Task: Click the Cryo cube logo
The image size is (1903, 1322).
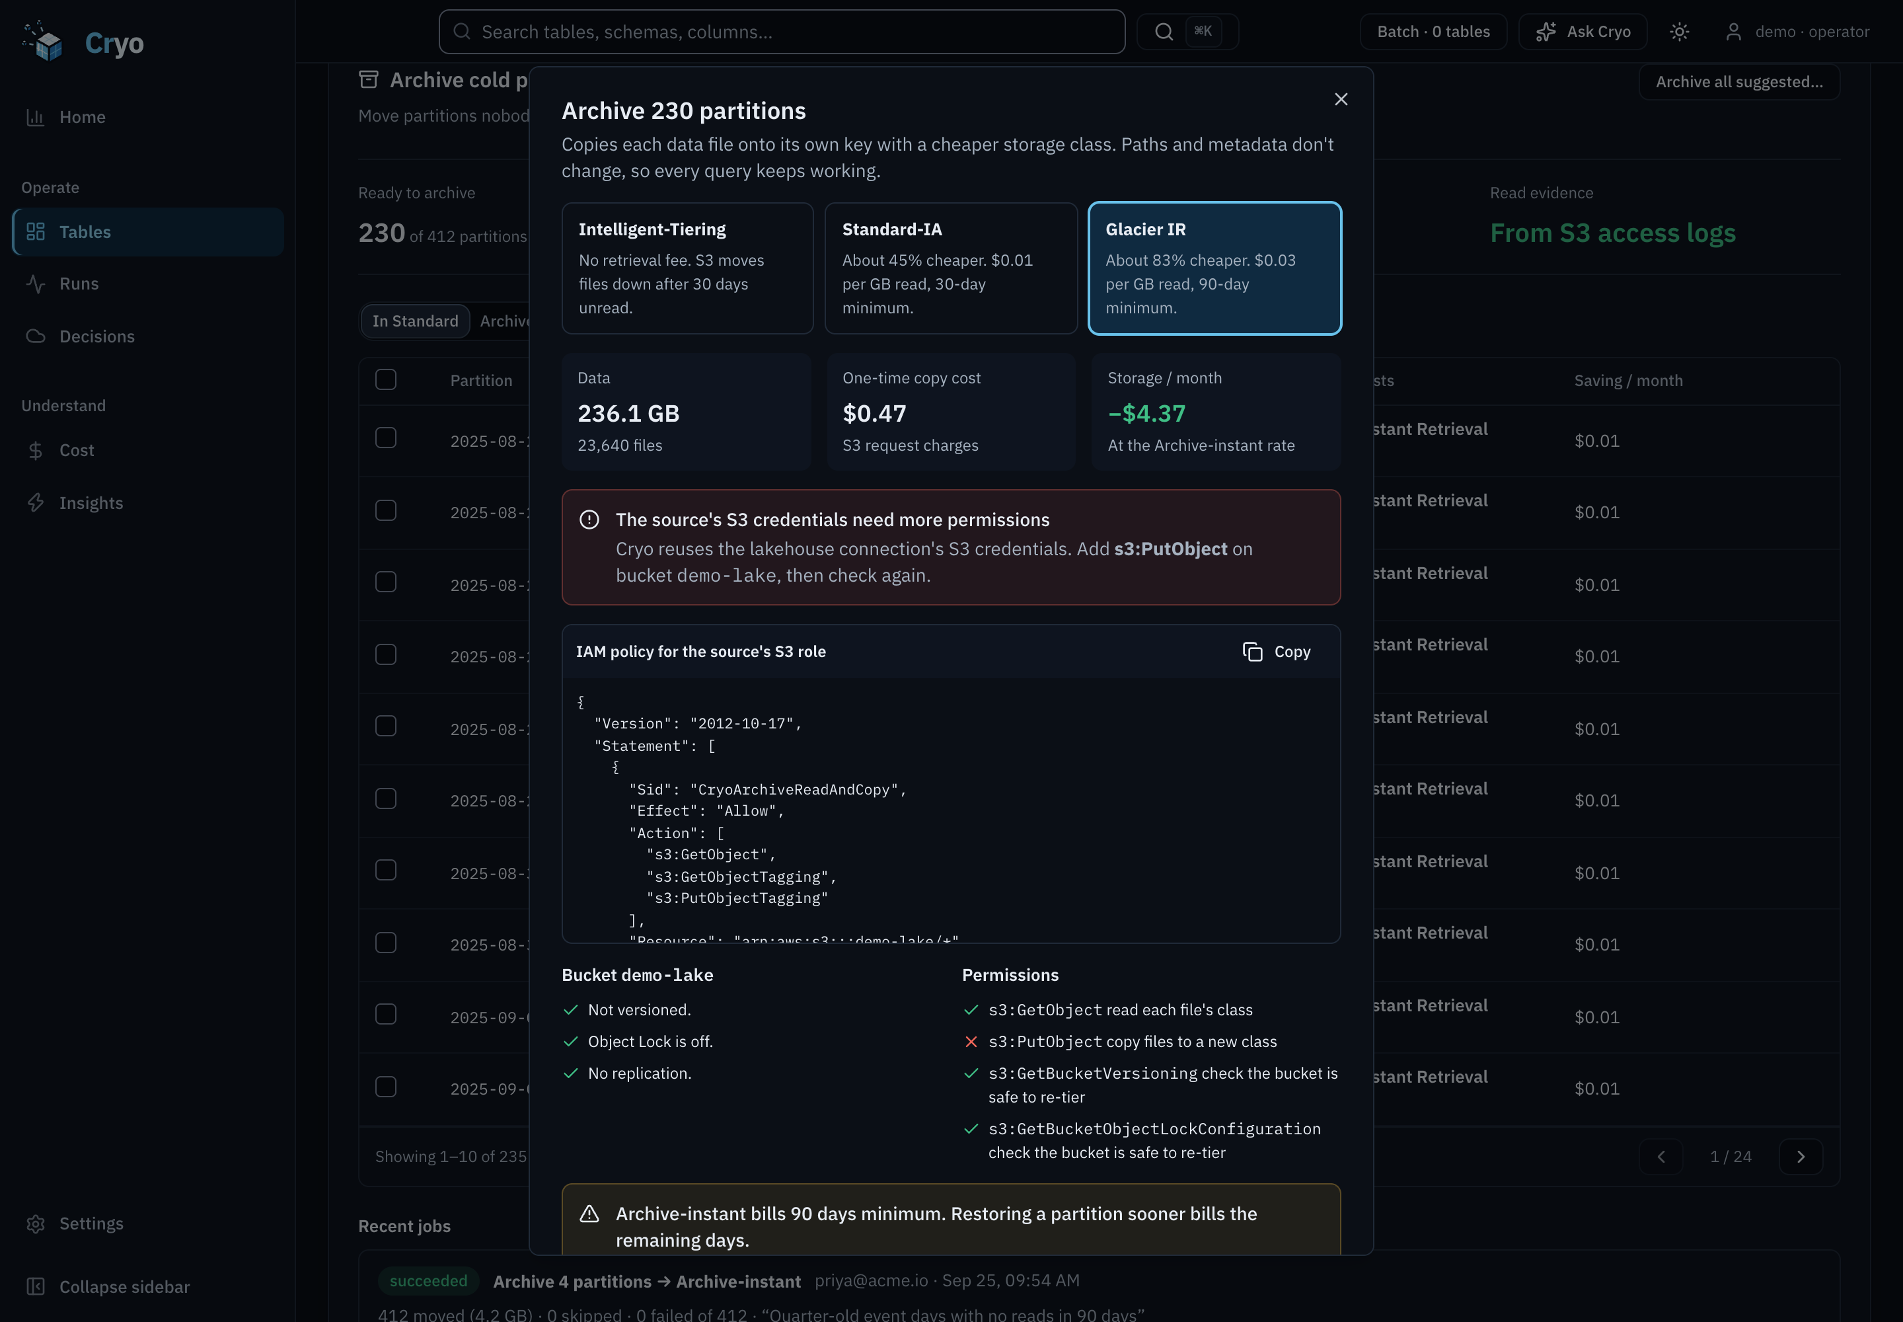Action: click(43, 42)
